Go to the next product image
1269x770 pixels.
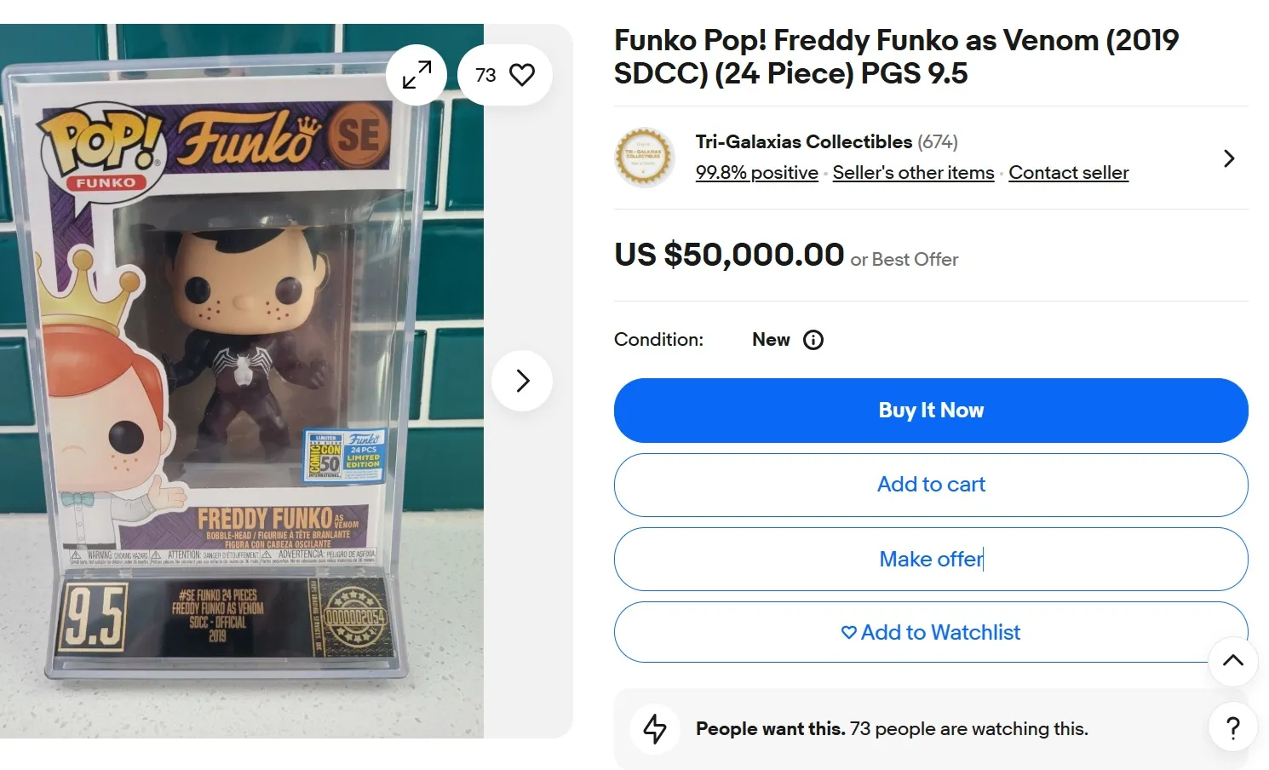point(522,381)
